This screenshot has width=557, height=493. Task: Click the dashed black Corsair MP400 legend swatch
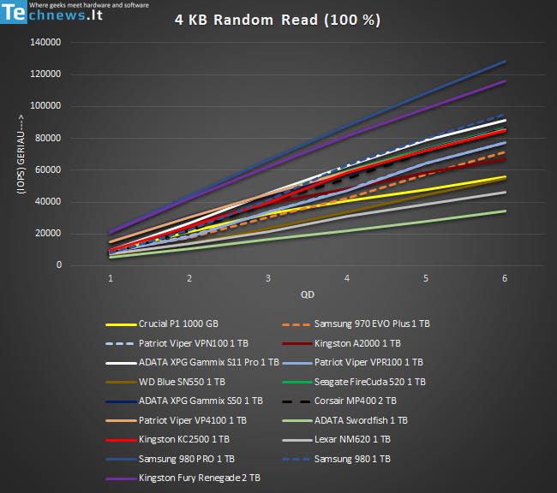pyautogui.click(x=296, y=401)
